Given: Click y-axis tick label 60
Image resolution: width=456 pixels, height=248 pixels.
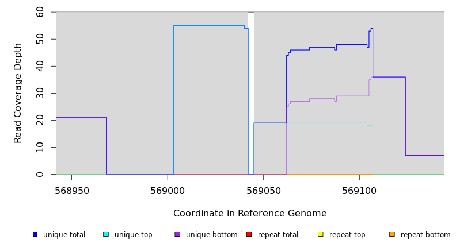Looking at the screenshot, I should coord(39,12).
